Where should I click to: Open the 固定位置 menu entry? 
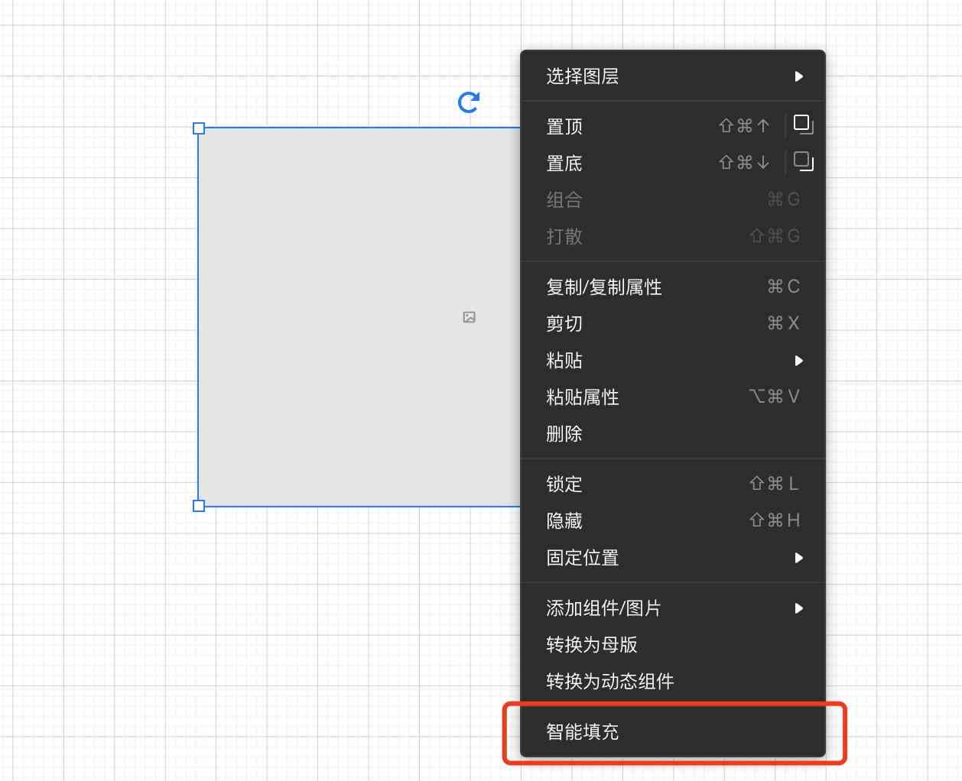672,558
